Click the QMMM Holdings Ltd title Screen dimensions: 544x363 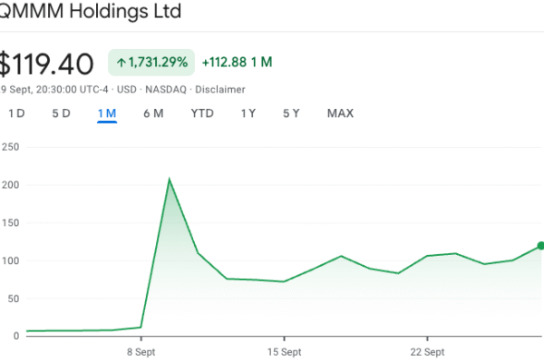90,12
